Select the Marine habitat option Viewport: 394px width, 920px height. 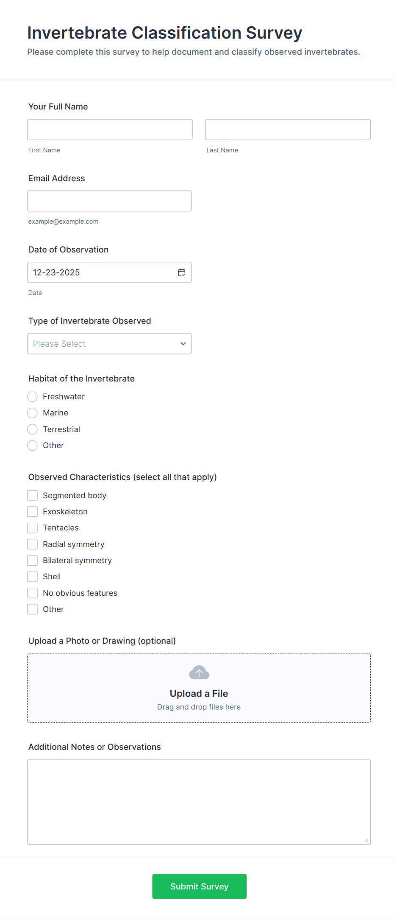[x=32, y=412]
